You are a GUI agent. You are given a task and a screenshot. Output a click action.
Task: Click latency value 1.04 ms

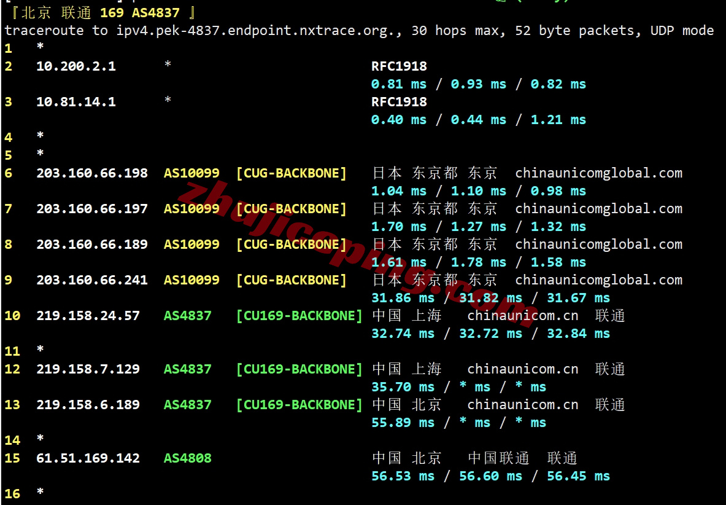[399, 191]
